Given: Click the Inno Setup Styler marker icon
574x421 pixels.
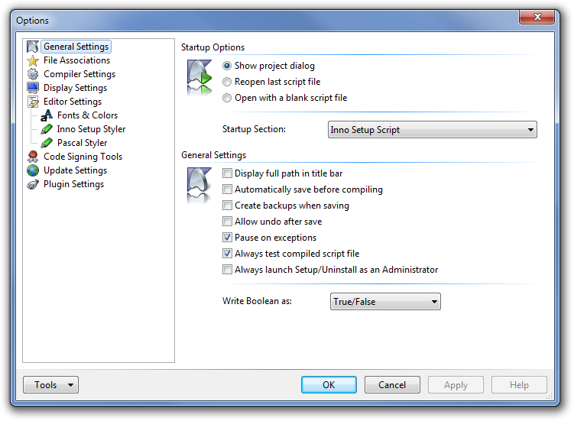Looking at the screenshot, I should point(47,129).
